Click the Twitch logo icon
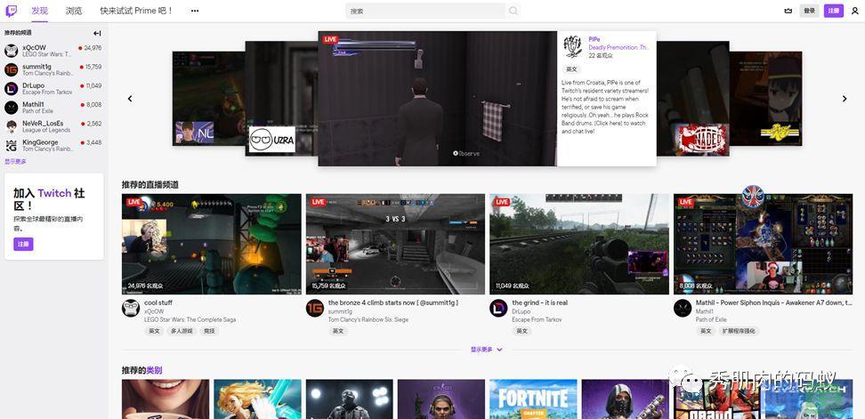Image resolution: width=865 pixels, height=419 pixels. pyautogui.click(x=11, y=11)
